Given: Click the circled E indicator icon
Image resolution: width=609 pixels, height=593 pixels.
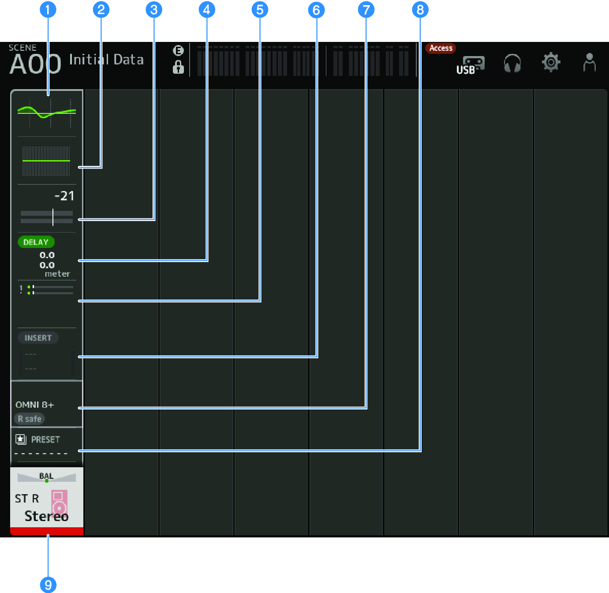Looking at the screenshot, I should coord(178,51).
